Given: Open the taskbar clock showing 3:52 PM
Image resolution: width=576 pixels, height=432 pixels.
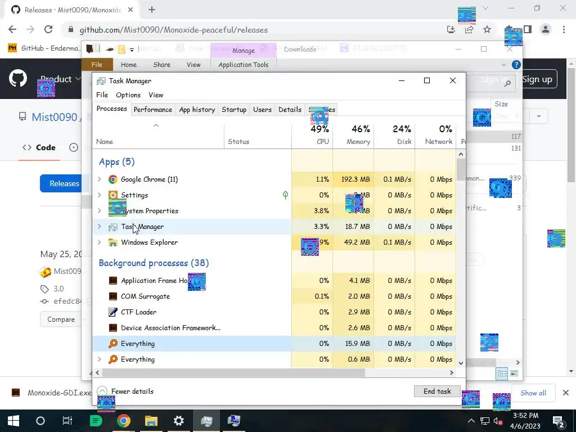Looking at the screenshot, I should [x=525, y=421].
